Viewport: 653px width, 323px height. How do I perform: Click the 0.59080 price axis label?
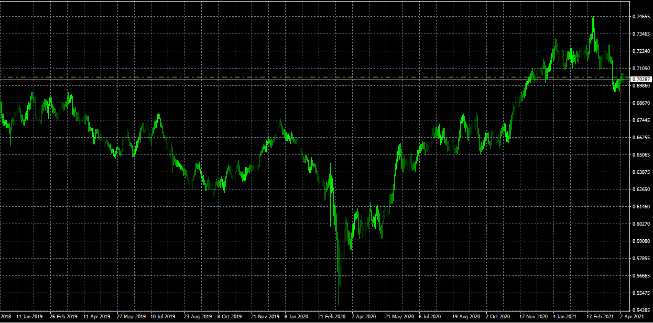tap(641, 241)
